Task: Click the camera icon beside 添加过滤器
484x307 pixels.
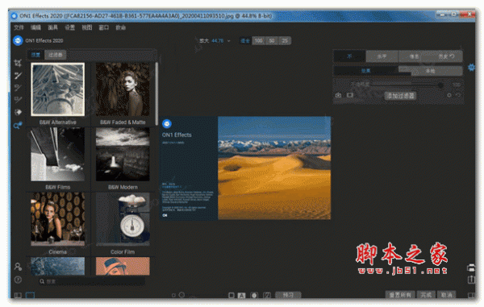Action: tap(338, 95)
